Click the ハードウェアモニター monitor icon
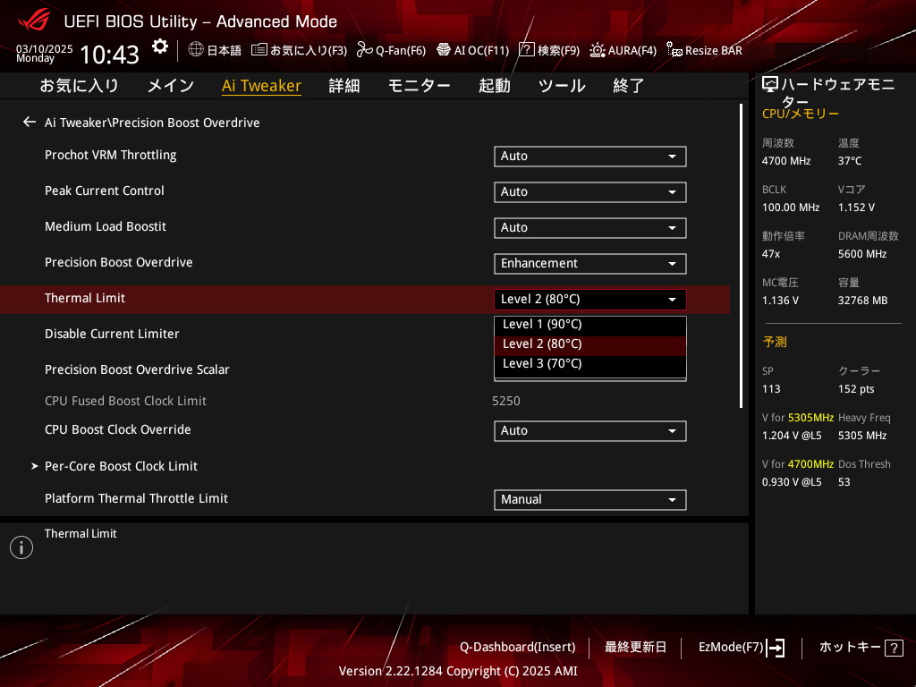The width and height of the screenshot is (916, 687). [x=770, y=85]
